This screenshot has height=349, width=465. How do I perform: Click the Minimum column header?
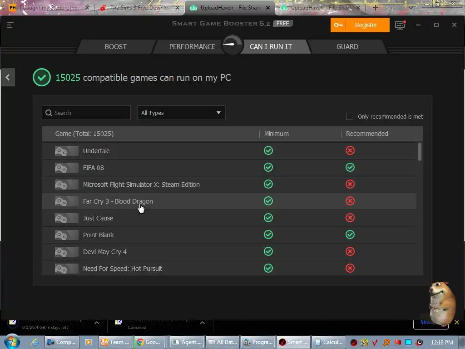point(277,134)
